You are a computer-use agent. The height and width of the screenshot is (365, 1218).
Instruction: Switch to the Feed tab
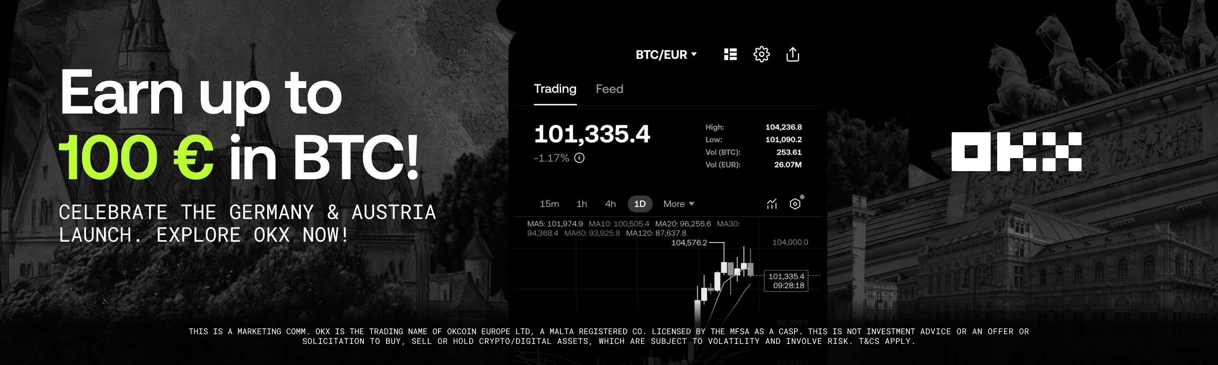point(609,89)
